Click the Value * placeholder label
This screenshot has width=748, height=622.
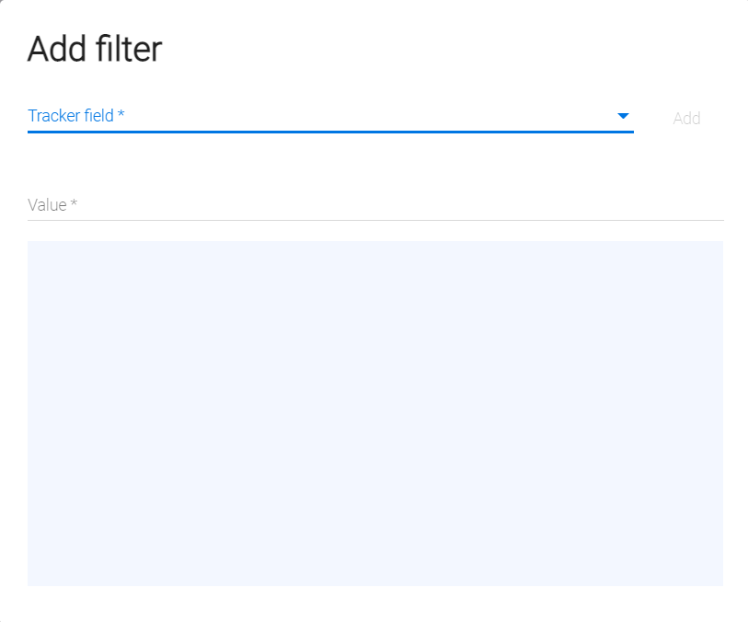[52, 205]
